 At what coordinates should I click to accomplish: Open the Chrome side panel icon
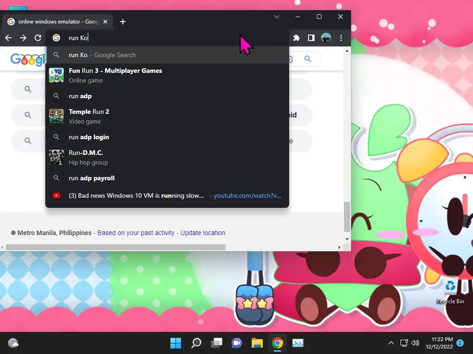click(311, 38)
